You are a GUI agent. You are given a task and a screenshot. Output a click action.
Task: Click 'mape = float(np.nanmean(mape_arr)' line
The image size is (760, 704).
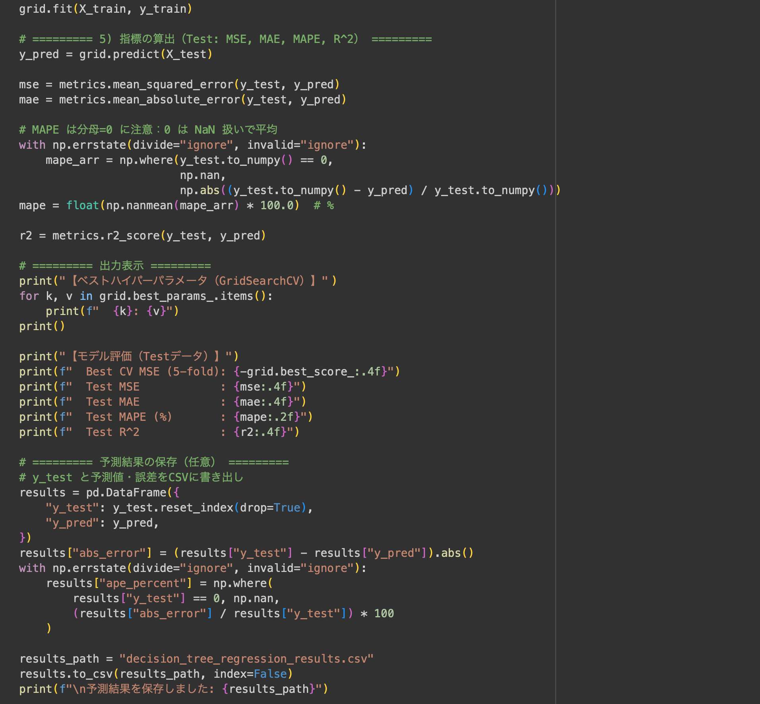point(176,205)
